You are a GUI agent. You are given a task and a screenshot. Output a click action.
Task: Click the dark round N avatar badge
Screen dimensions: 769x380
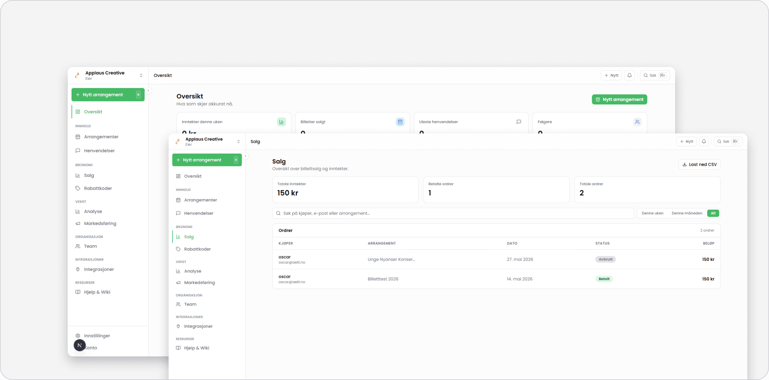[x=80, y=345]
